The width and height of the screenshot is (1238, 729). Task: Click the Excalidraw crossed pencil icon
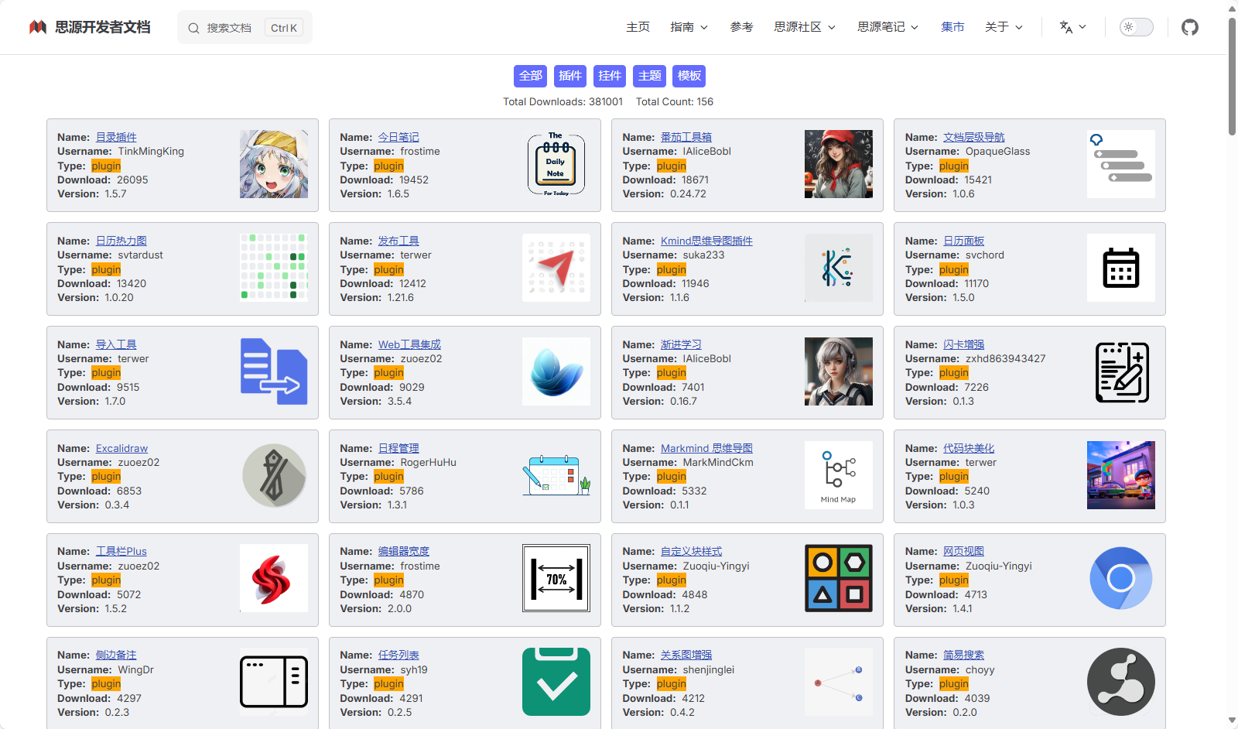click(274, 475)
